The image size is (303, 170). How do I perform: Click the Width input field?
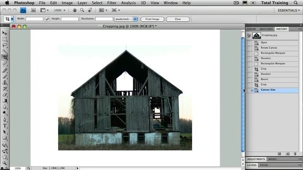[x=35, y=19]
